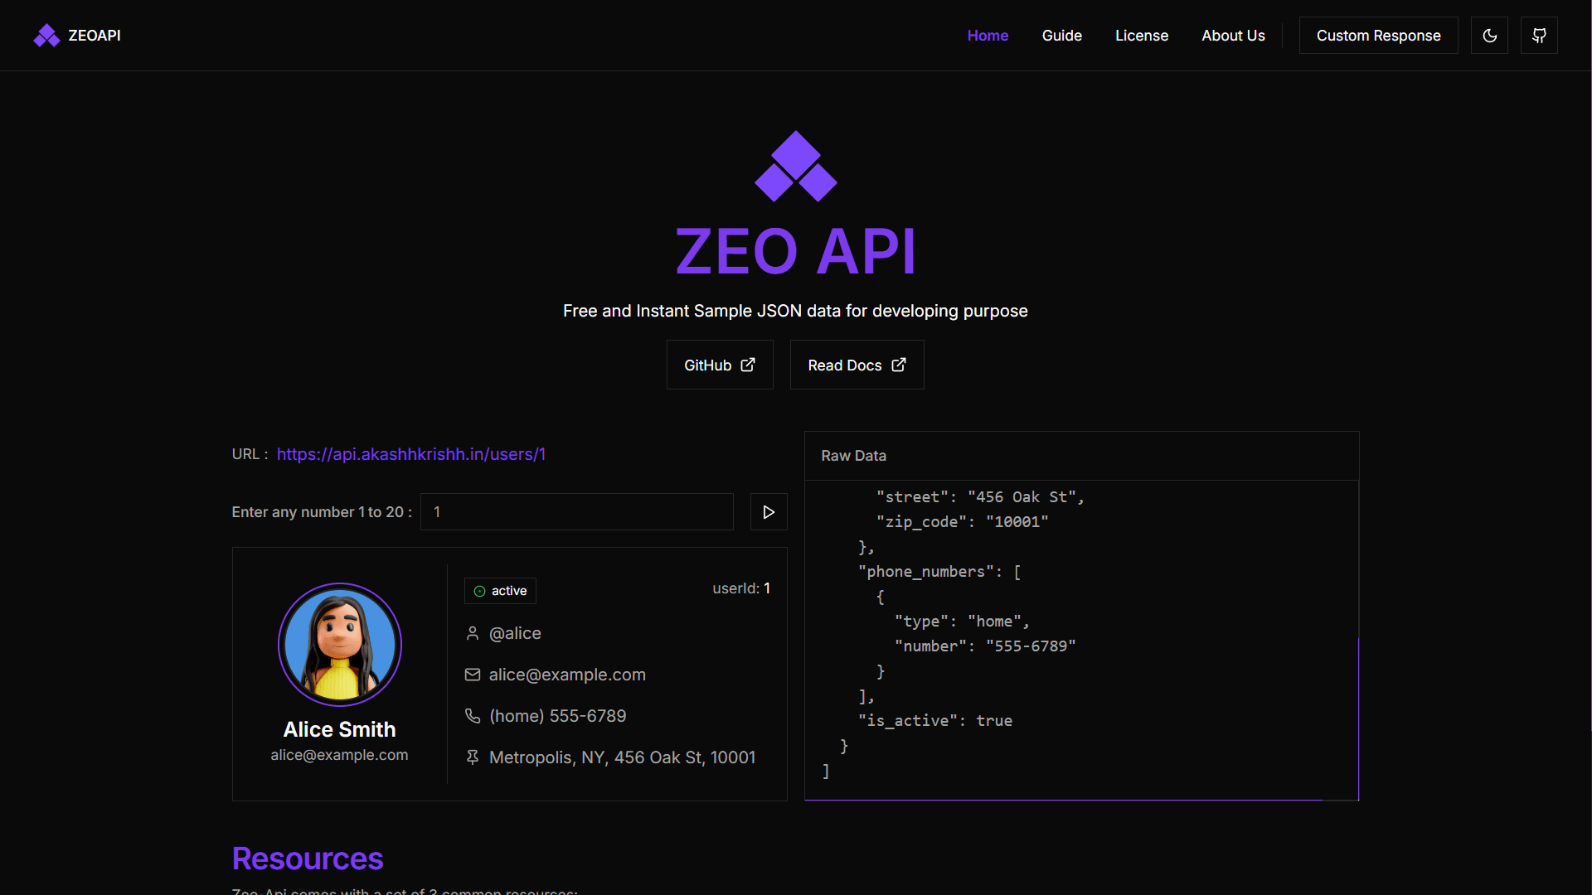Viewport: 1592px width, 895px height.
Task: Open the GitHub external link button
Action: pyautogui.click(x=719, y=365)
